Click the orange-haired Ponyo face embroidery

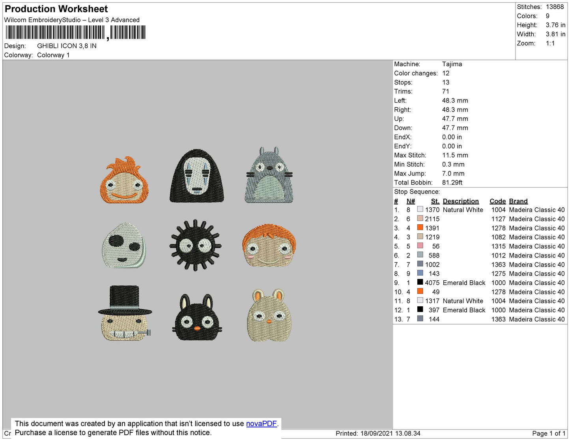[269, 246]
